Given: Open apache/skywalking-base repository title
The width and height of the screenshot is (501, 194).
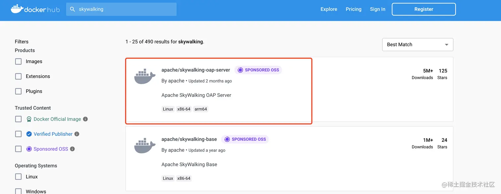Looking at the screenshot, I should point(189,139).
